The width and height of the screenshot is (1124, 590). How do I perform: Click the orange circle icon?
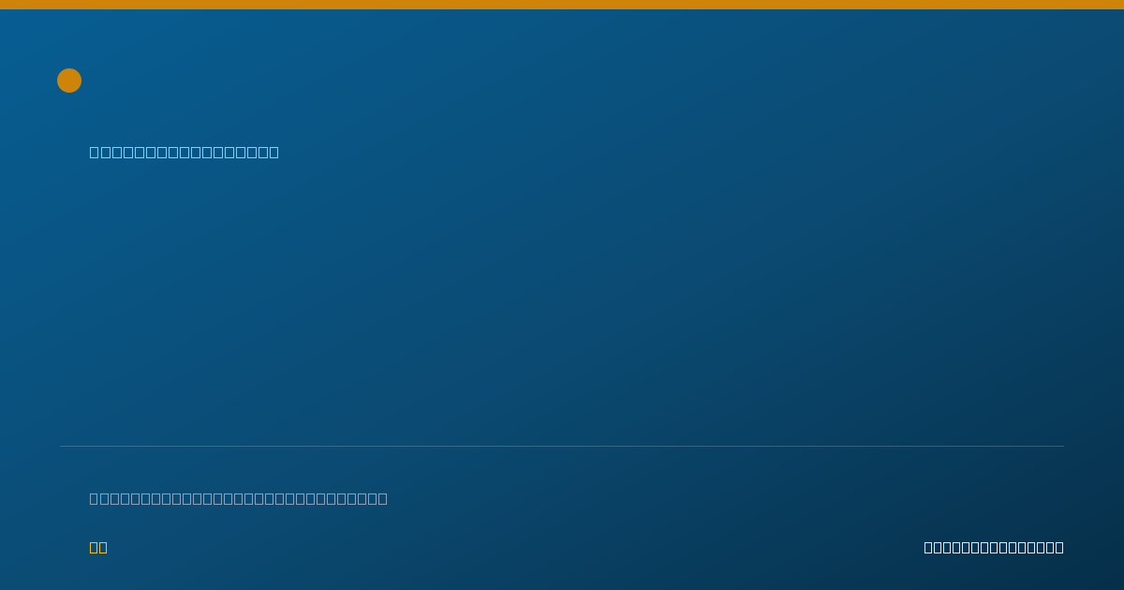point(69,81)
